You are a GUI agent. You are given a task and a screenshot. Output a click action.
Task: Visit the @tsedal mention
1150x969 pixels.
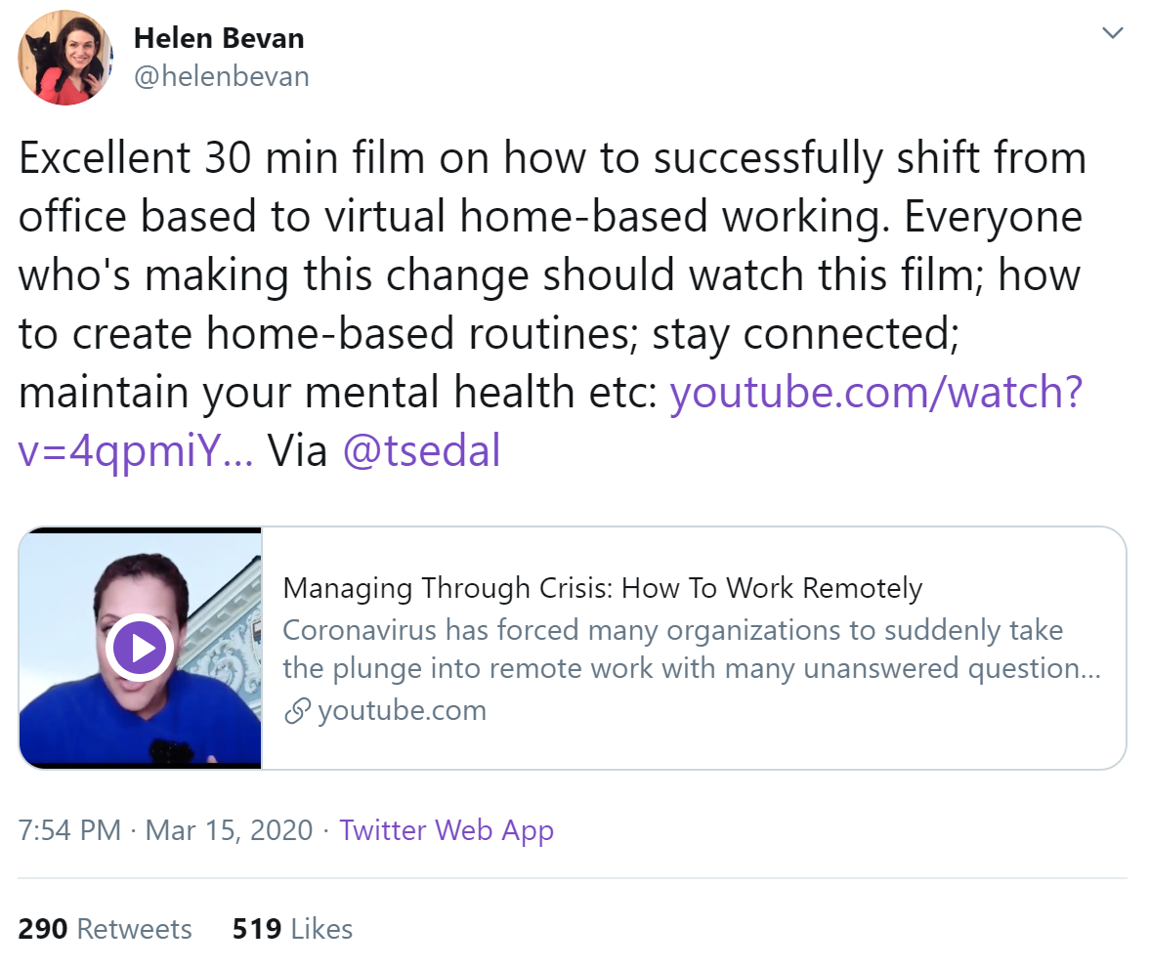coord(422,449)
